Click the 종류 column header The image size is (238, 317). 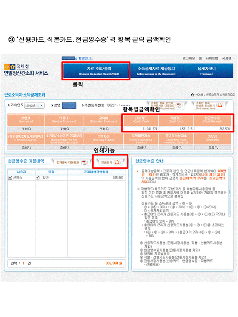click(x=51, y=172)
